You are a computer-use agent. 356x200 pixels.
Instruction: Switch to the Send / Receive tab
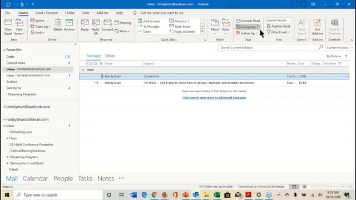(x=47, y=13)
